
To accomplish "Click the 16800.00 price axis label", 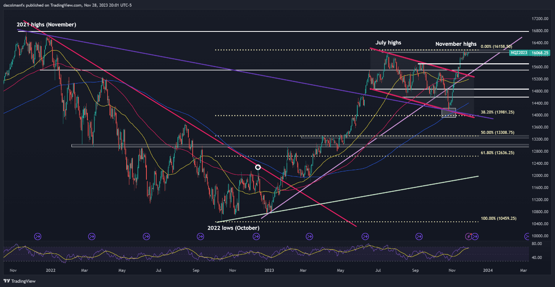I will pos(540,31).
